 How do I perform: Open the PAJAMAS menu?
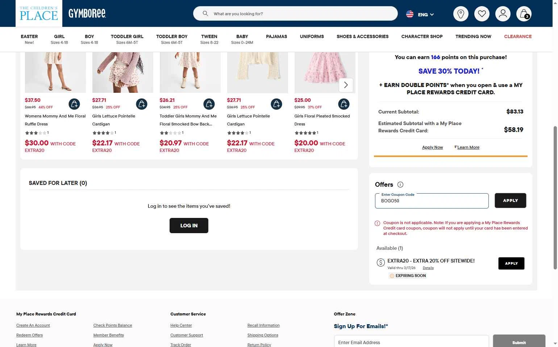(276, 36)
